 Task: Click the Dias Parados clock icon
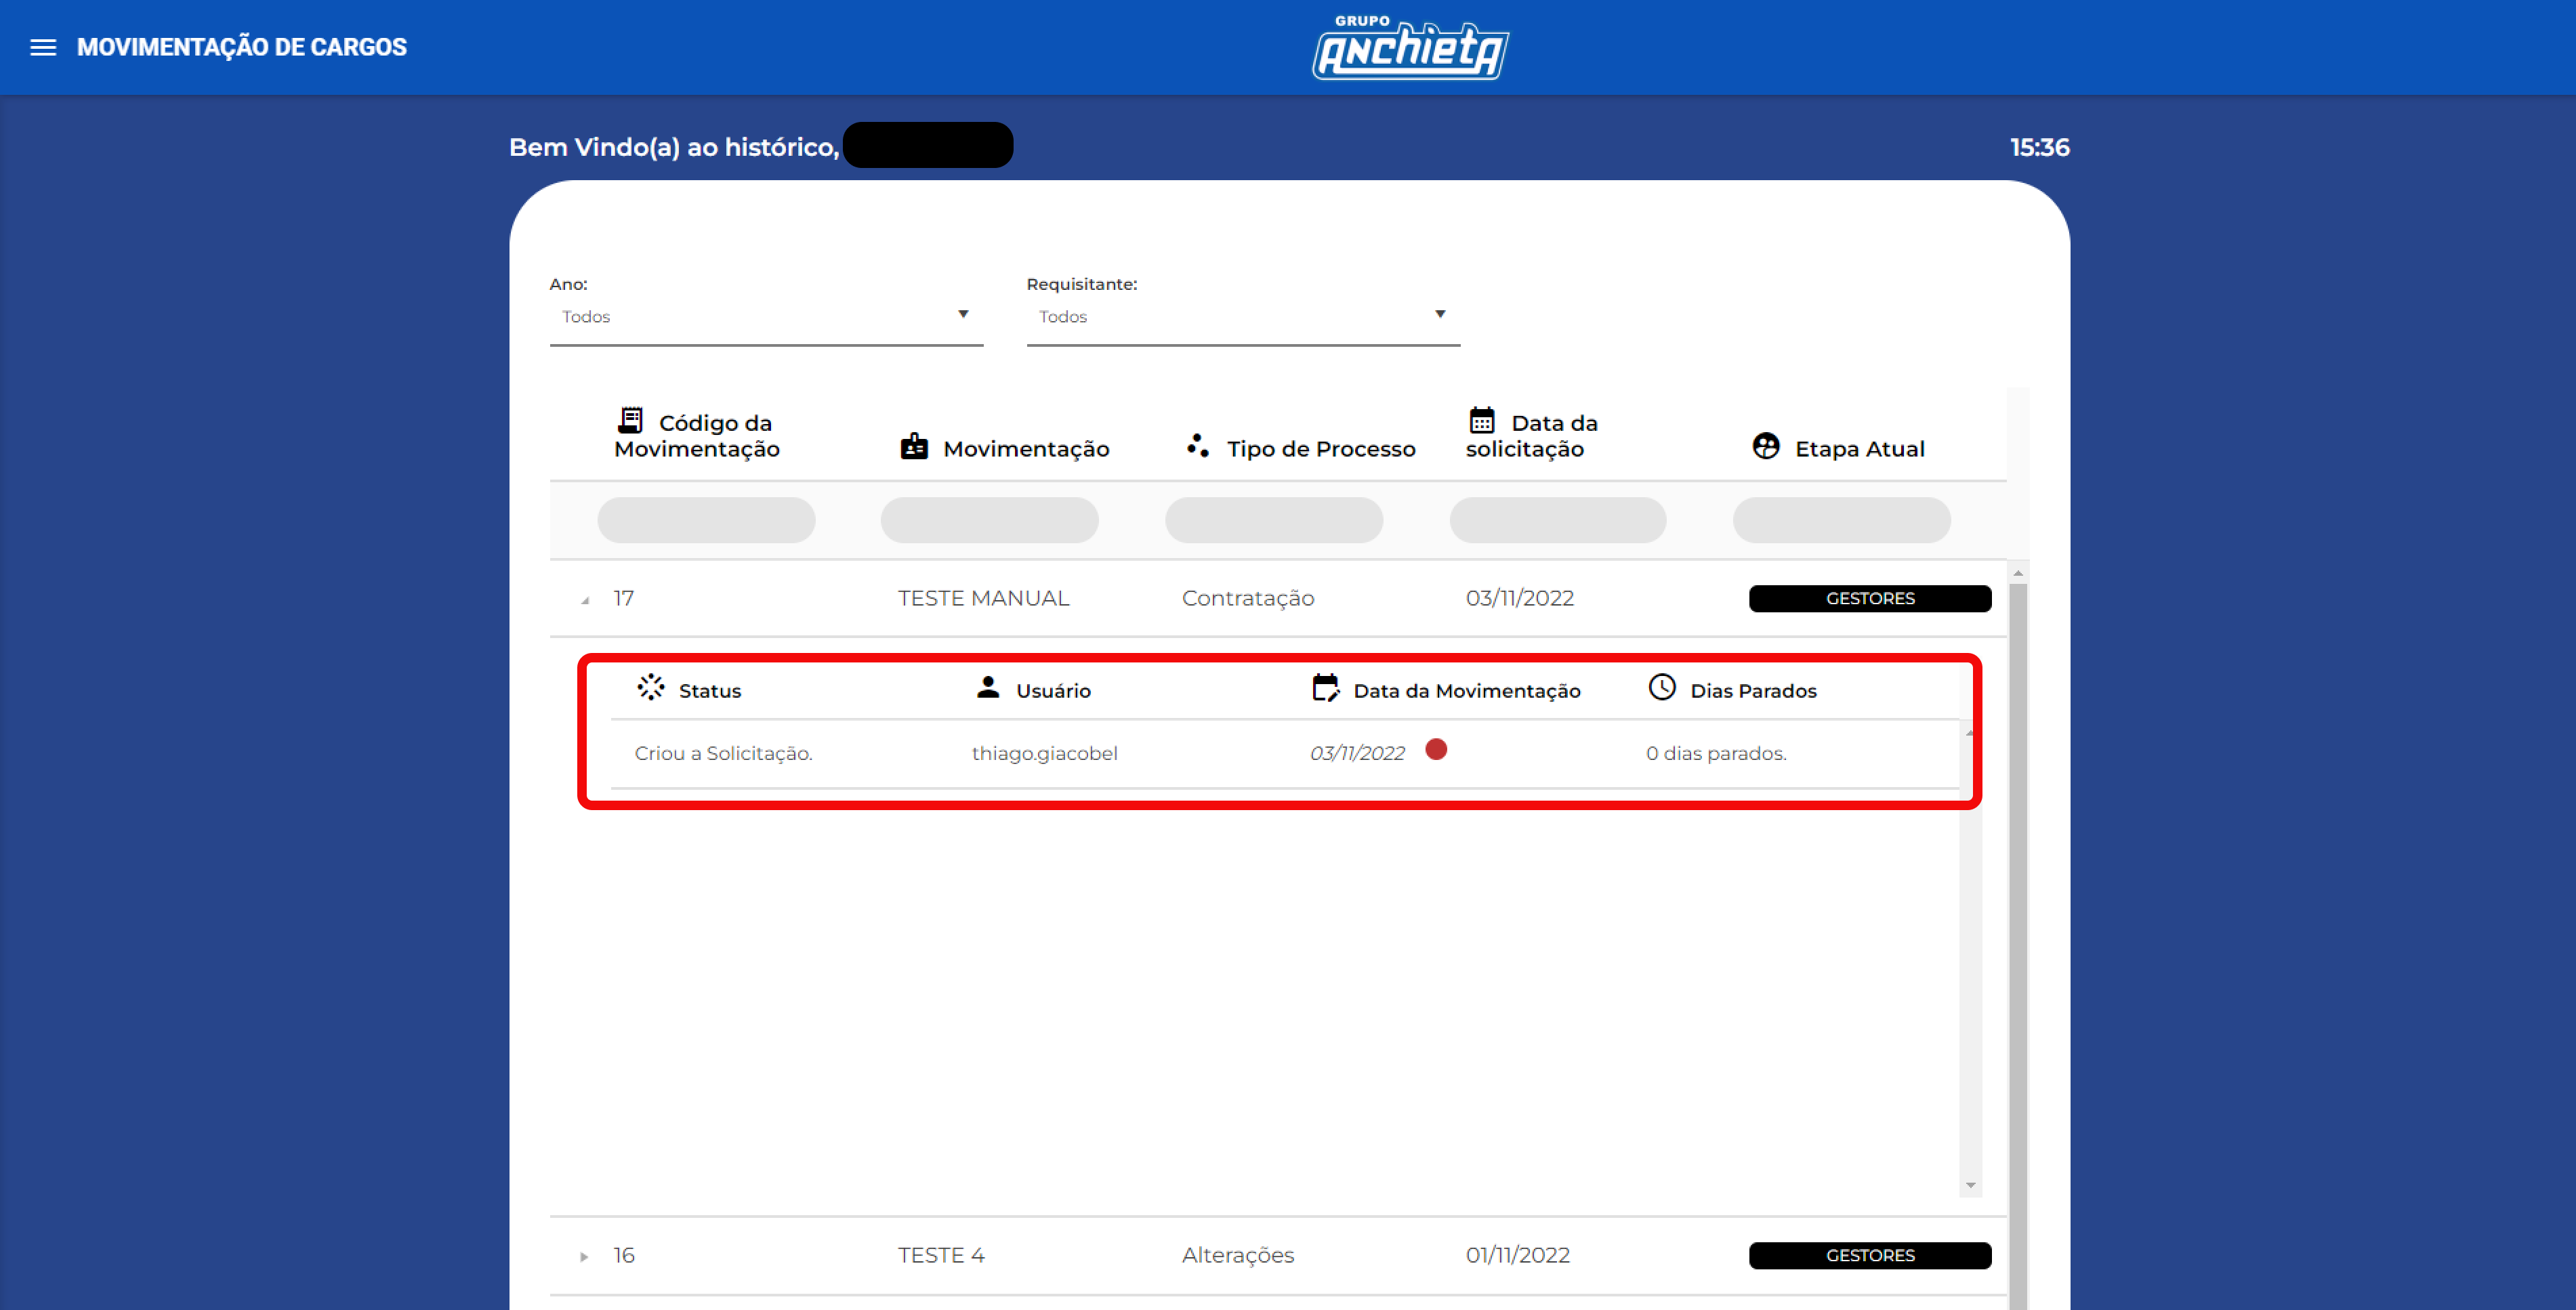point(1662,687)
